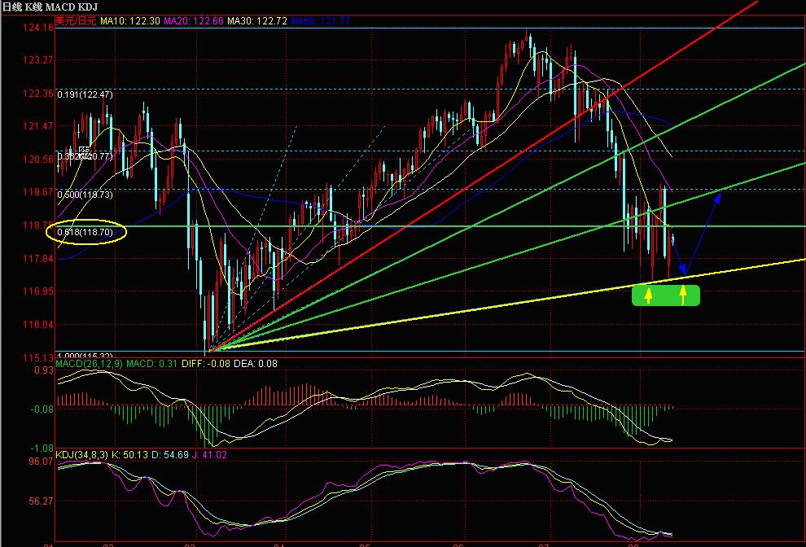The image size is (806, 547).
Task: Click the 56.27 KDJ axis value
Action: (42, 501)
